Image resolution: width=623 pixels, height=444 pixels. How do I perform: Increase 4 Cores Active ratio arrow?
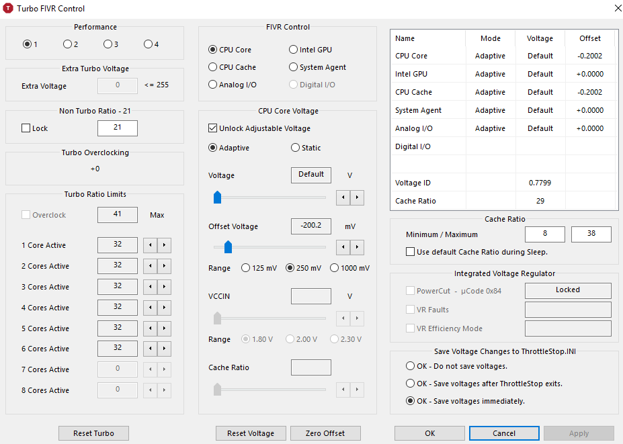tap(164, 308)
